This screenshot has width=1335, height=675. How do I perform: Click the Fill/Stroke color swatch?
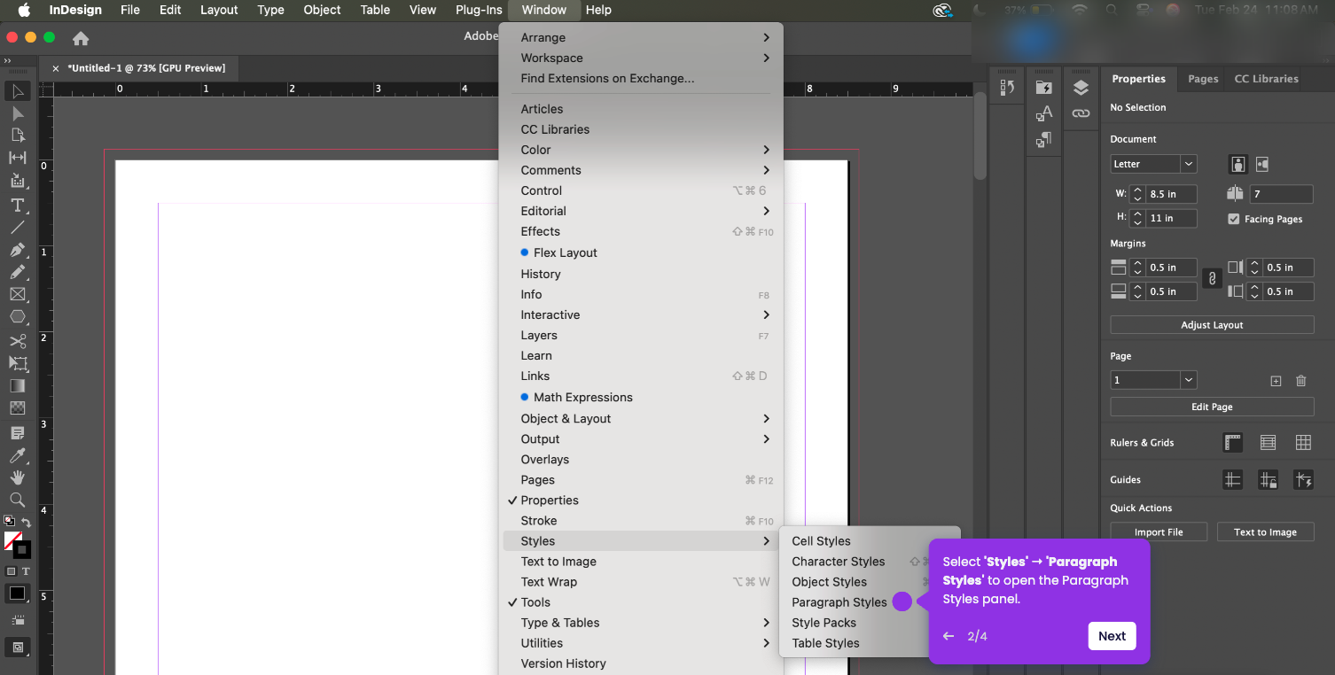point(17,544)
